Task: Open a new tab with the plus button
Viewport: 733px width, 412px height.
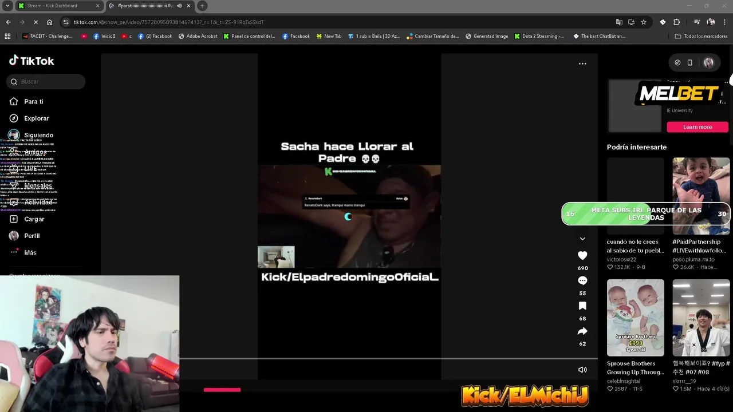Action: 202,6
